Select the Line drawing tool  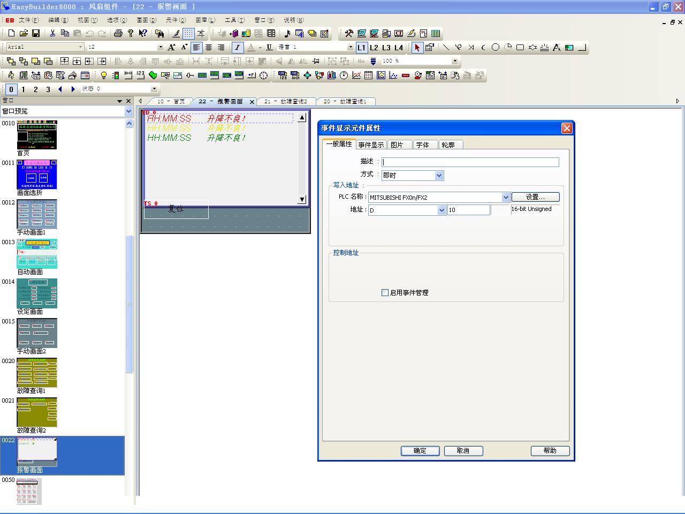446,47
